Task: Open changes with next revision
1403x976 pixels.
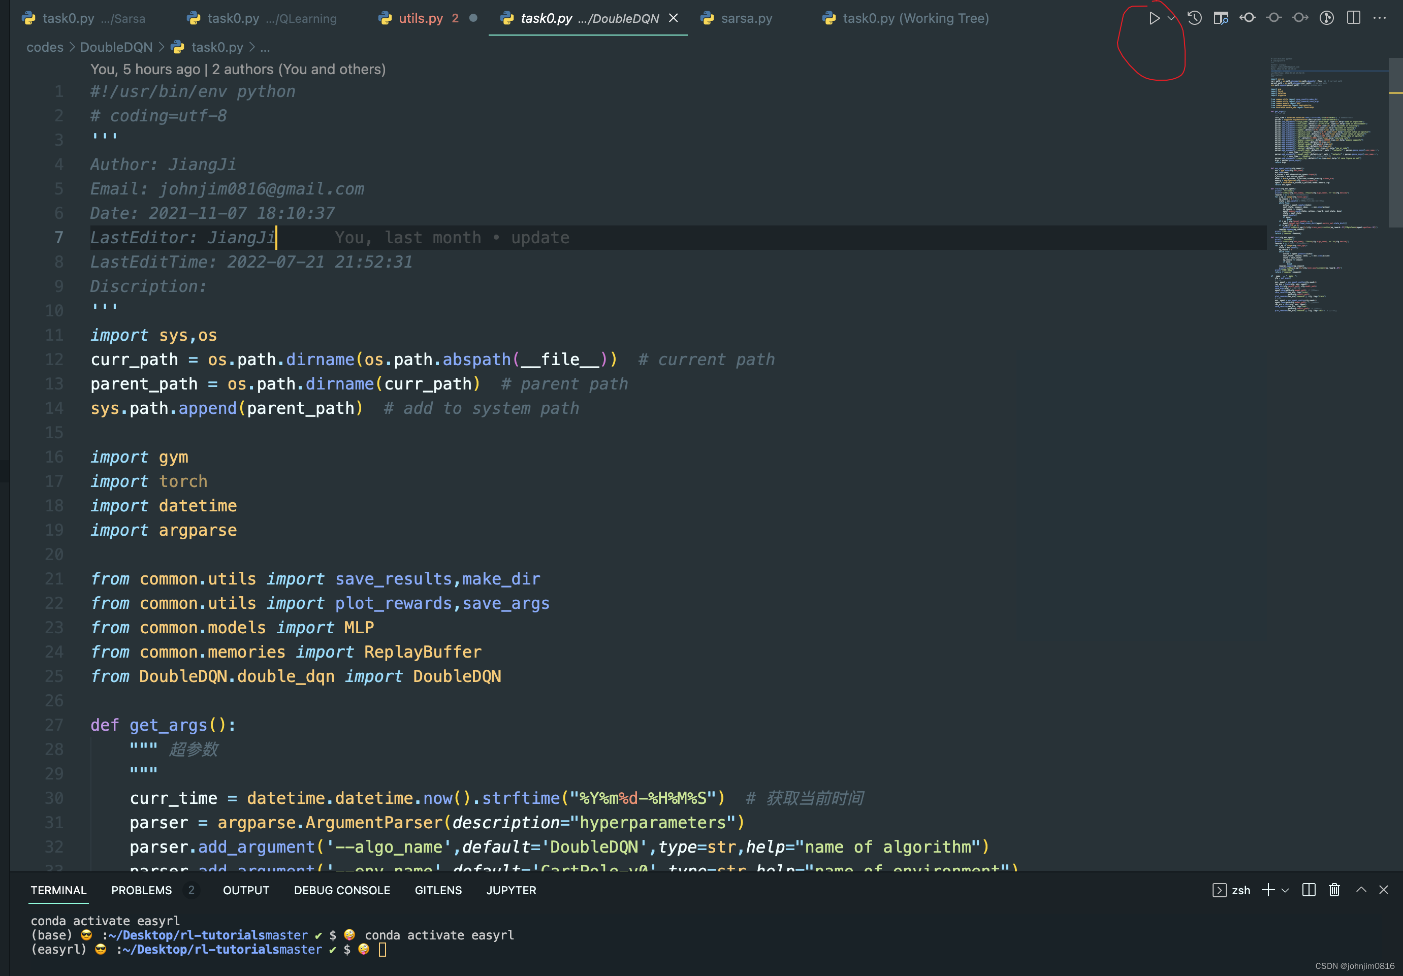Action: click(x=1300, y=18)
